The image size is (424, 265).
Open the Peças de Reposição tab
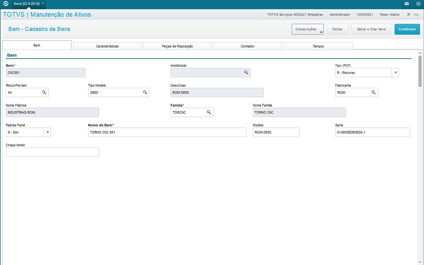[177, 46]
